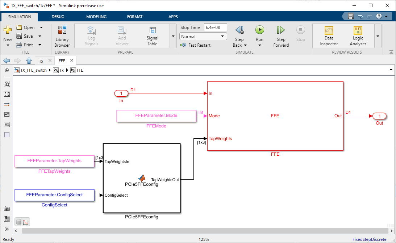
Task: Click the Data Inspector icon
Action: click(x=329, y=30)
